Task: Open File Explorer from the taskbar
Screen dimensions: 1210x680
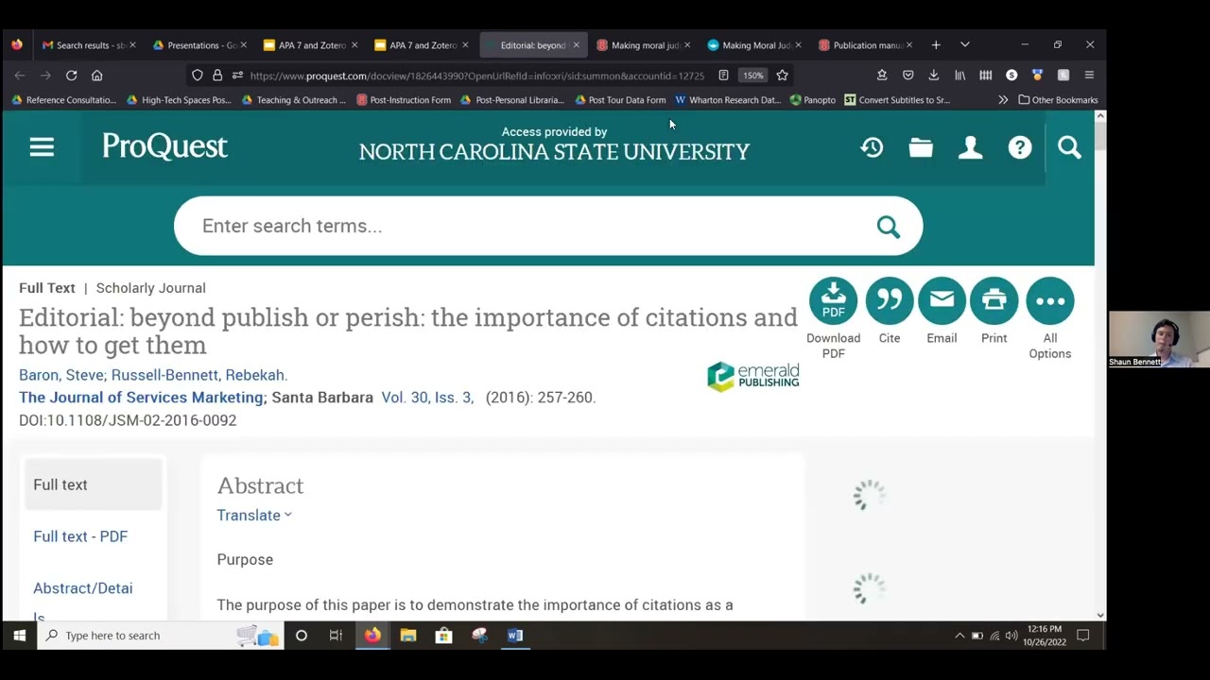Action: click(x=407, y=636)
